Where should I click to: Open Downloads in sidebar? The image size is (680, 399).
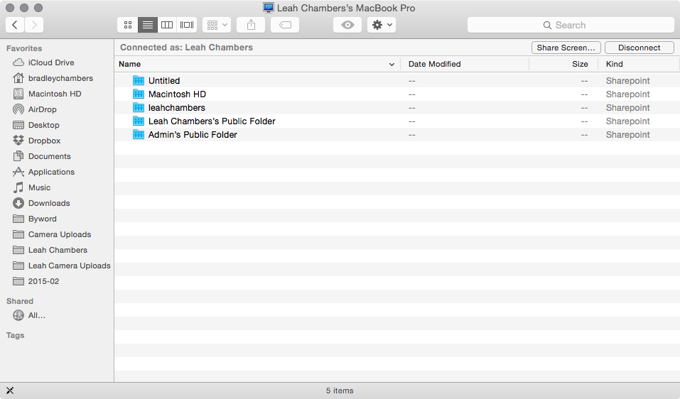coord(48,203)
